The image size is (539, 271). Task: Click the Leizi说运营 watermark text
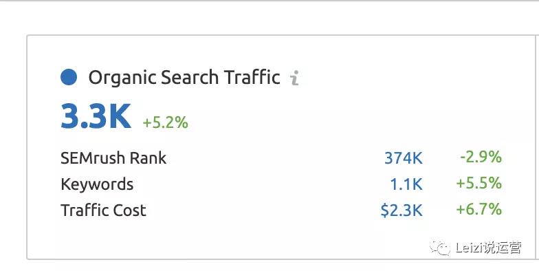point(488,248)
